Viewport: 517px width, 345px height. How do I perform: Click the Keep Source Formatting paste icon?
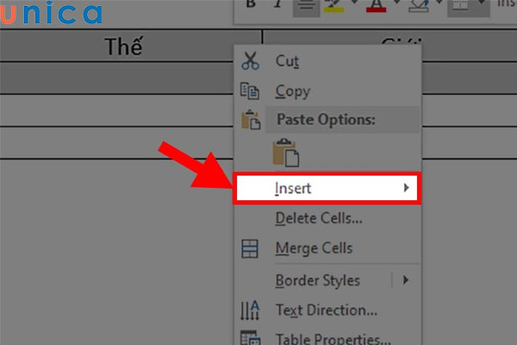point(285,153)
